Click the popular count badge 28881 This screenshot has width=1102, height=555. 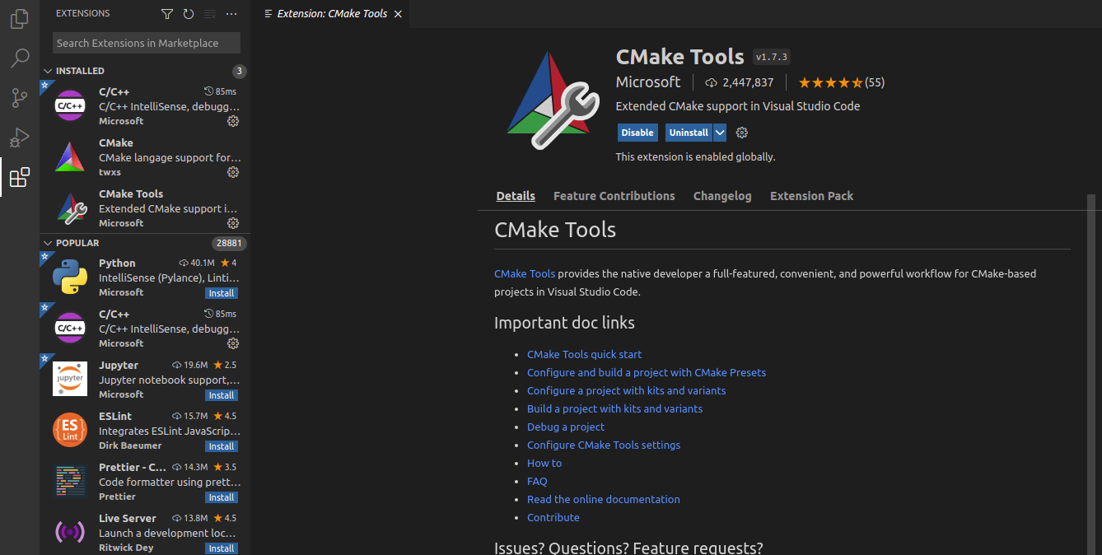click(229, 243)
